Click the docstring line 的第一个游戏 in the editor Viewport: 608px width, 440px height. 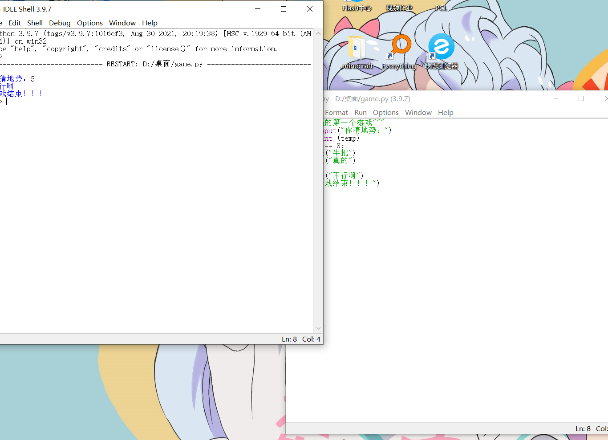pos(354,122)
